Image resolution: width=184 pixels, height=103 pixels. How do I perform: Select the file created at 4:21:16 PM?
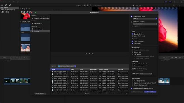point(90,74)
